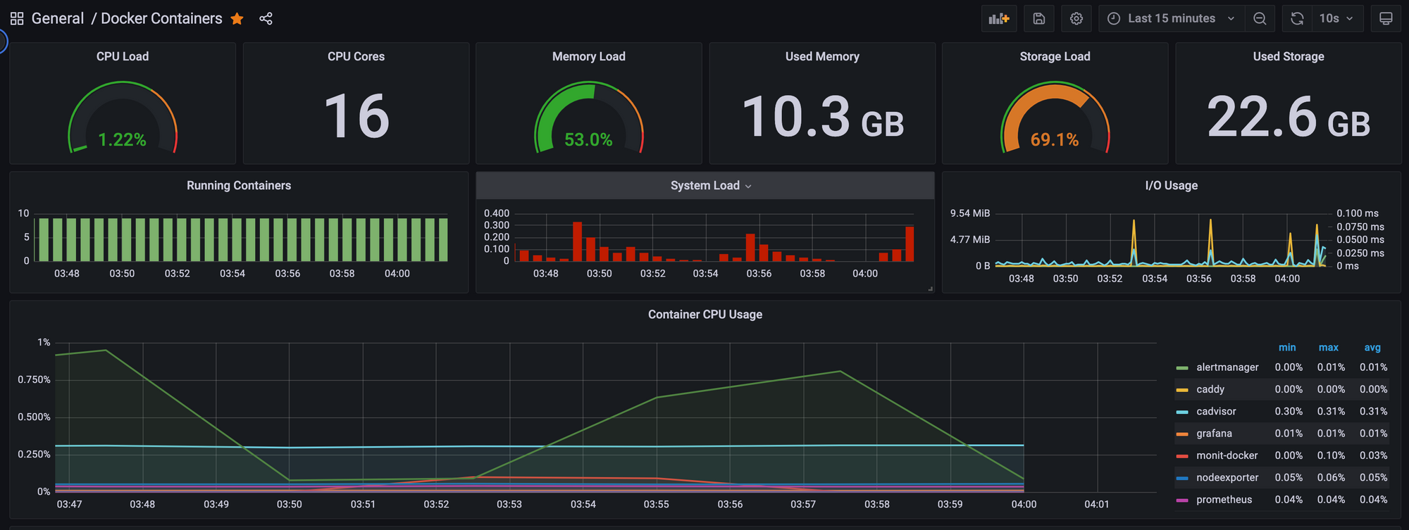
Task: Click the 53.0% memory gauge
Action: point(589,118)
